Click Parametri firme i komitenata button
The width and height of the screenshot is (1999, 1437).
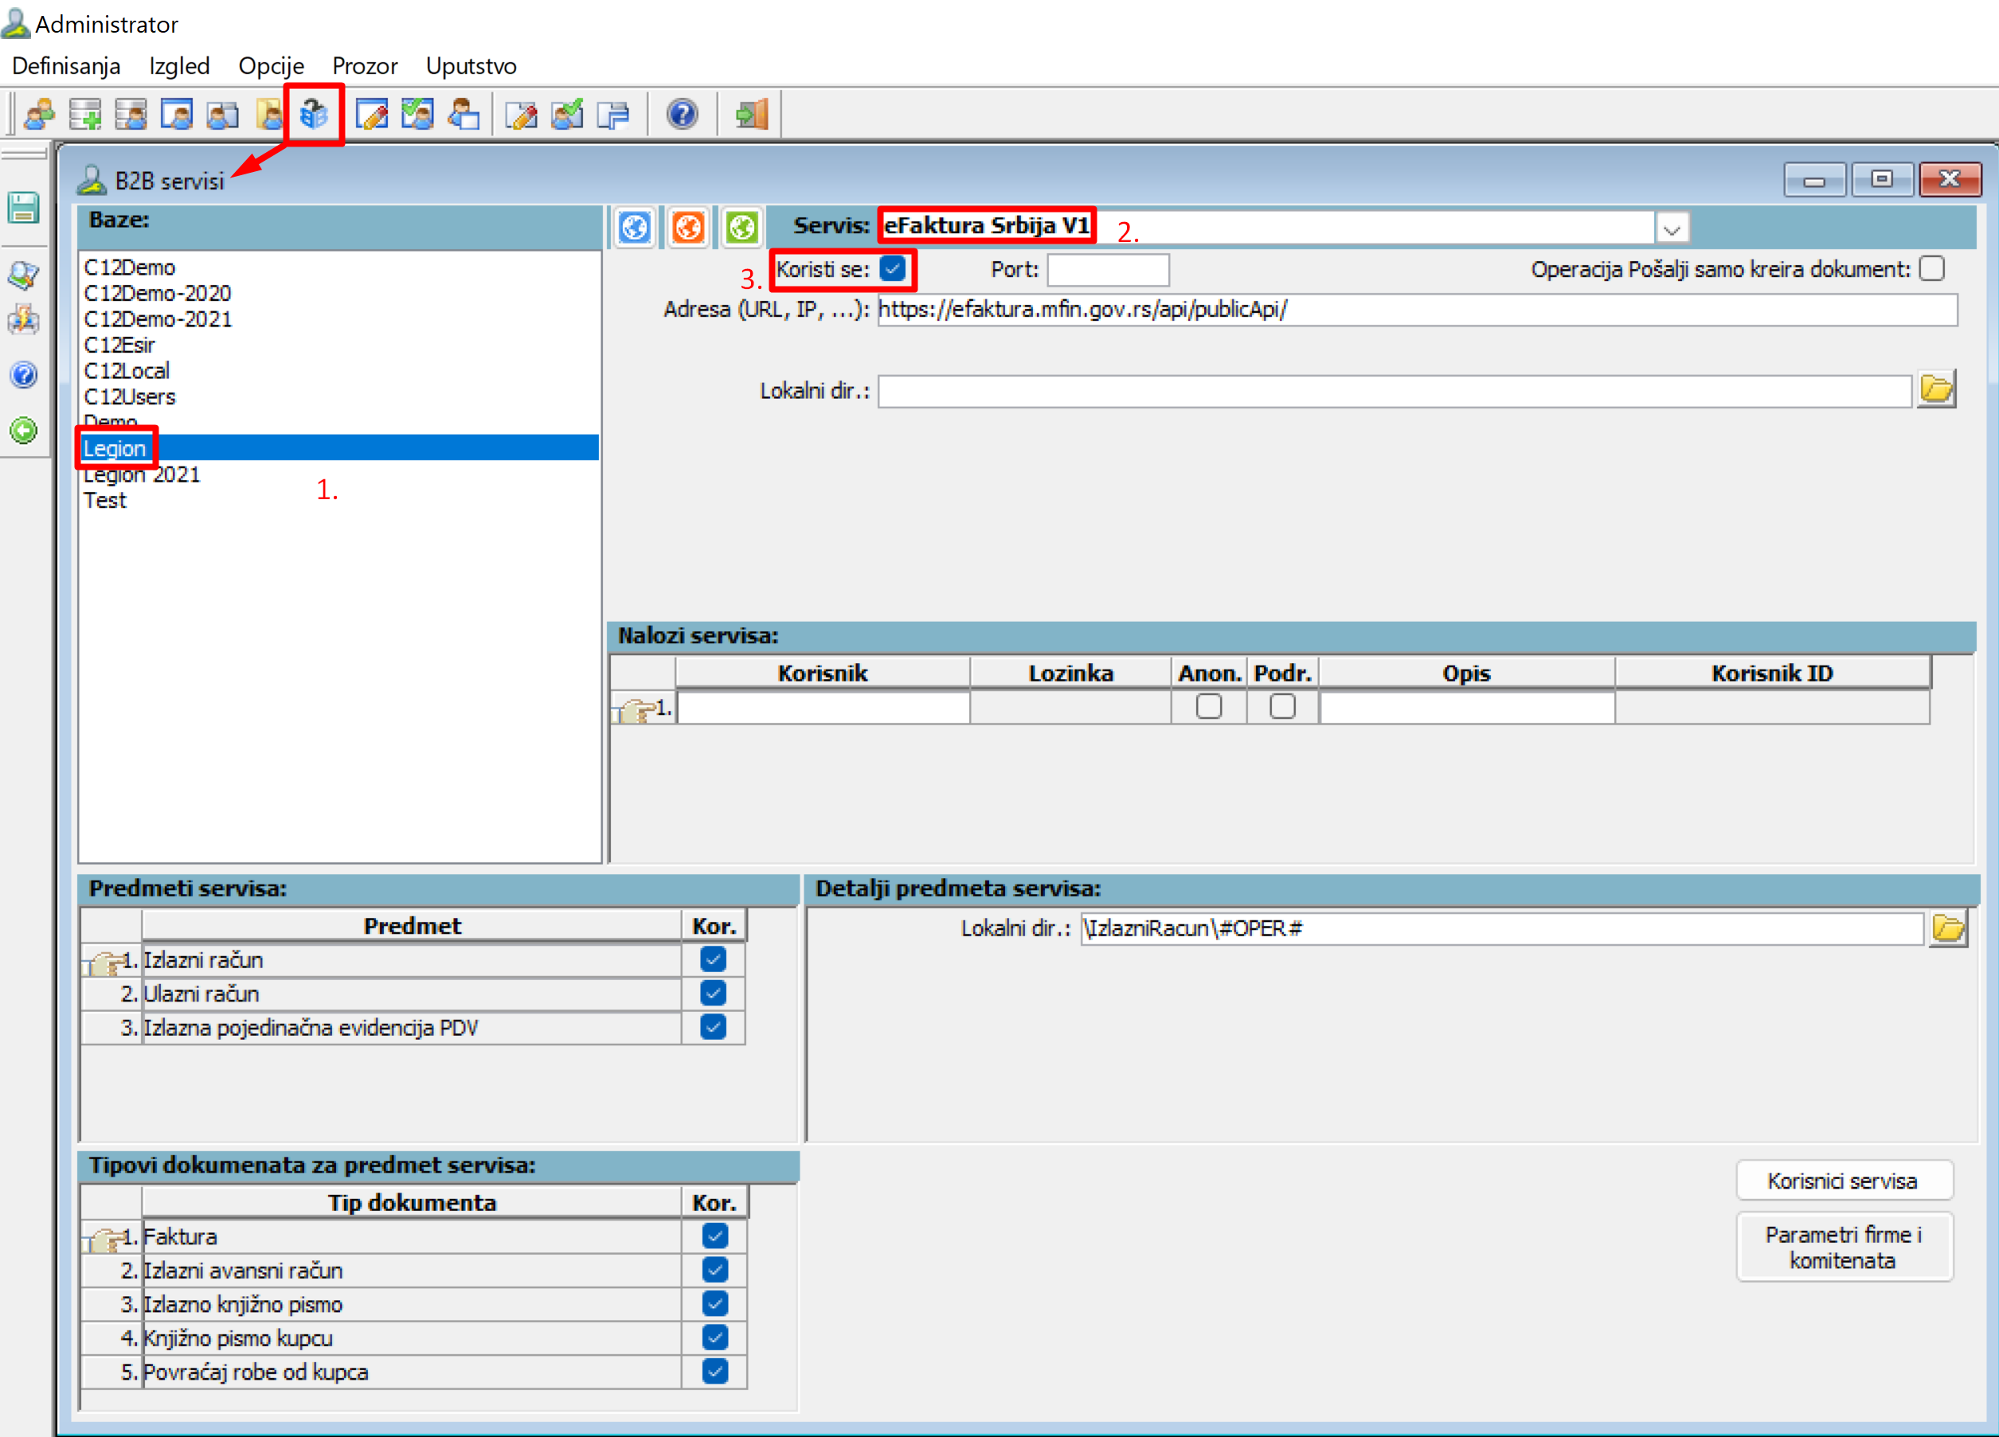(x=1842, y=1247)
